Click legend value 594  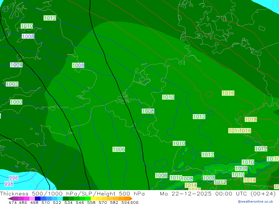point(126,202)
